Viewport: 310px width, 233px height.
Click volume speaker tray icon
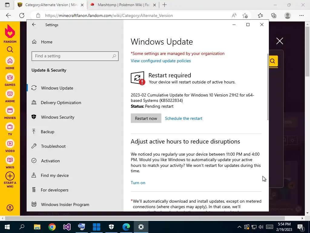[261, 227]
